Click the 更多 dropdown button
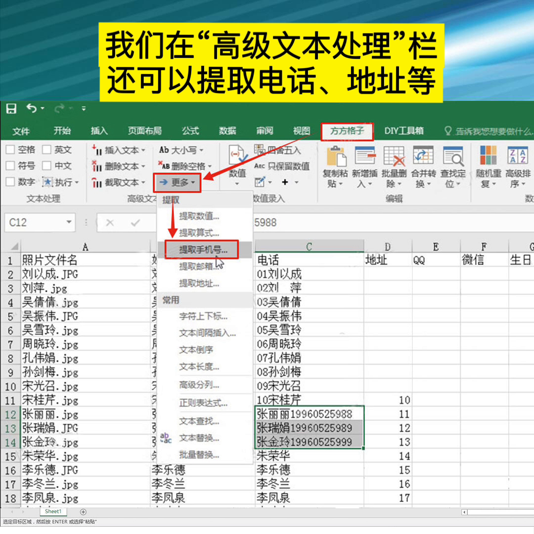 click(x=177, y=182)
